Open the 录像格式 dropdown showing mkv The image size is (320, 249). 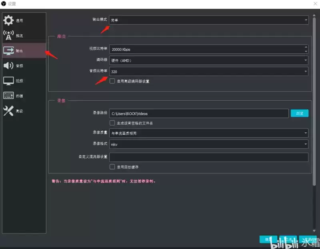click(x=208, y=144)
